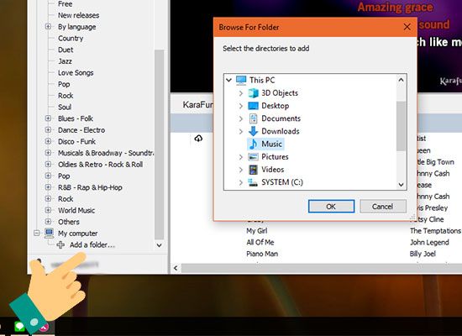The width and height of the screenshot is (462, 336).
Task: Click the Desktop folder icon
Action: pyautogui.click(x=253, y=106)
